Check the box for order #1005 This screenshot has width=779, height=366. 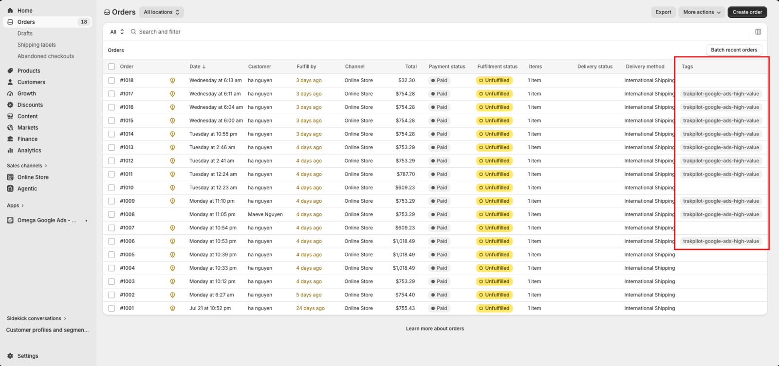click(x=111, y=255)
